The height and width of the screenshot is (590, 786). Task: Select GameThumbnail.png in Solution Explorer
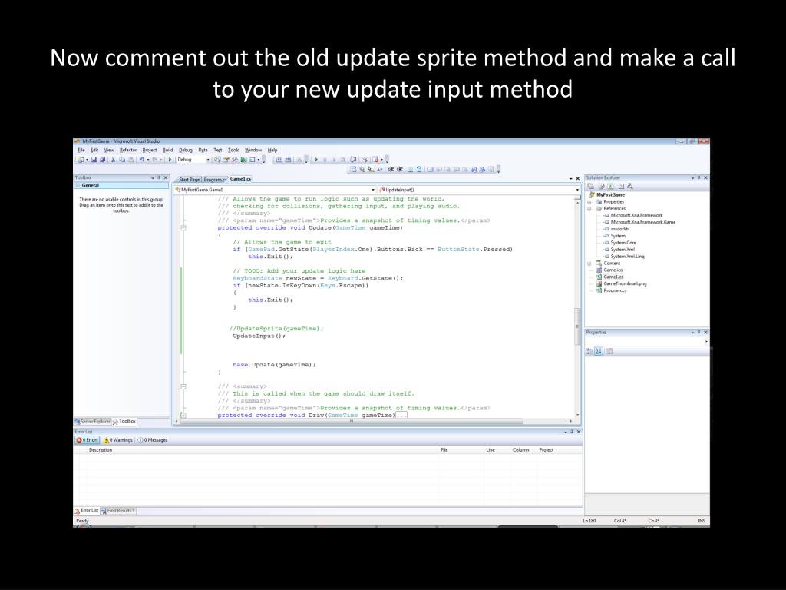point(625,283)
